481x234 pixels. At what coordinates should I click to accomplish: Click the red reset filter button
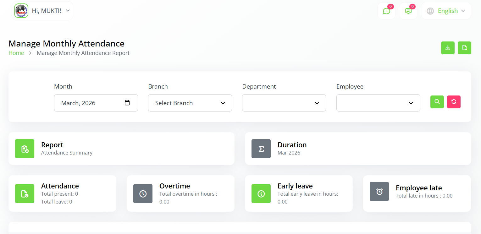pos(454,102)
